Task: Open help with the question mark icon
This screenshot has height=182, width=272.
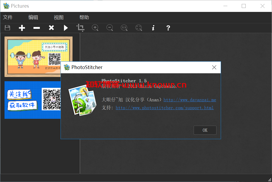Action: click(168, 28)
